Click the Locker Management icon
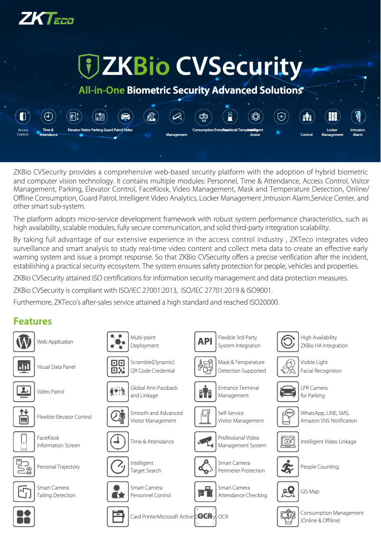Screen dimensions: 381x539 (x=333, y=116)
